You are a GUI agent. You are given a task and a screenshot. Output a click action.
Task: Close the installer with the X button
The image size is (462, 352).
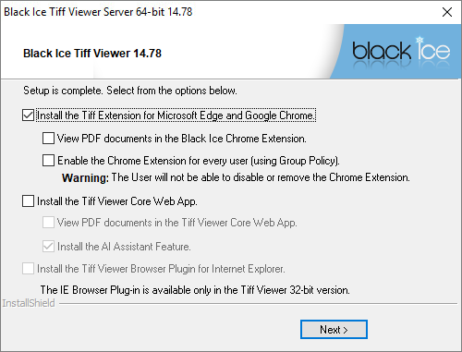(447, 12)
